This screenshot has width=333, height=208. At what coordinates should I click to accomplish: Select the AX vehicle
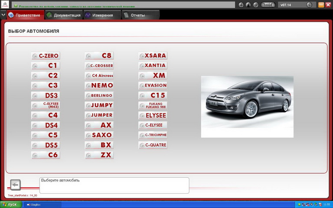click(x=99, y=125)
